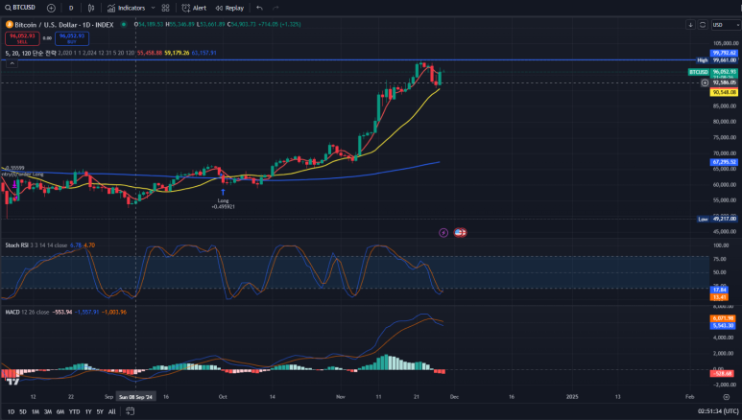This screenshot has height=420, width=742.
Task: Open the time axis settings gear icon
Action: (727, 397)
